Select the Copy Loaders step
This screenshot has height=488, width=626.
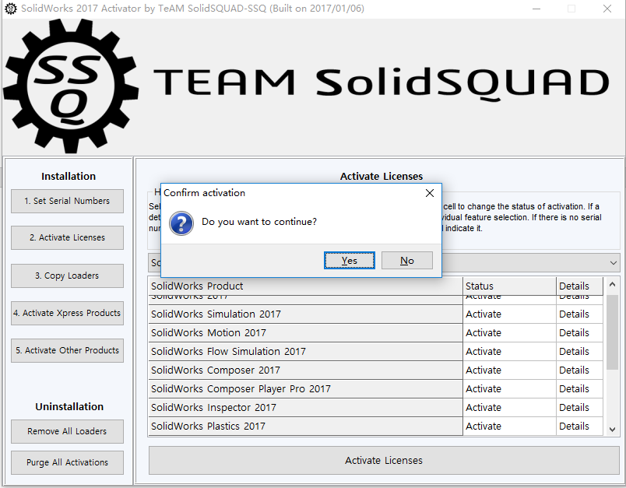tap(67, 276)
